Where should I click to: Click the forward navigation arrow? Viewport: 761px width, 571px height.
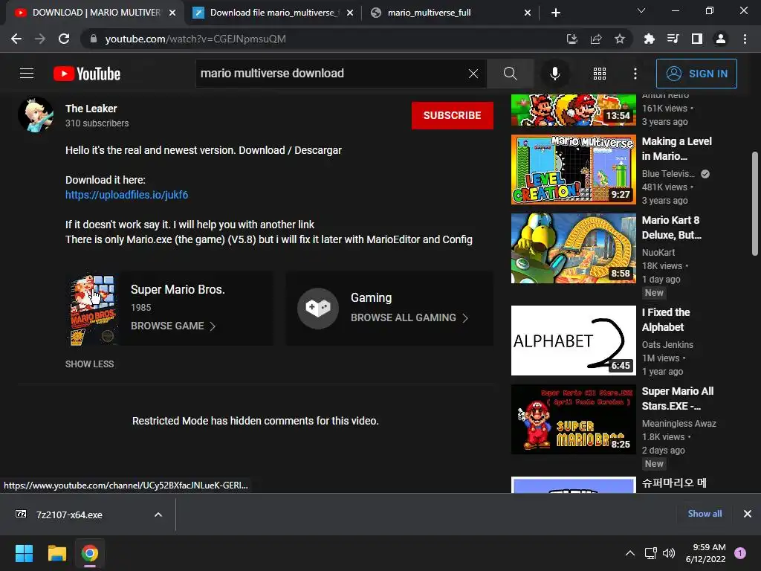(x=40, y=39)
